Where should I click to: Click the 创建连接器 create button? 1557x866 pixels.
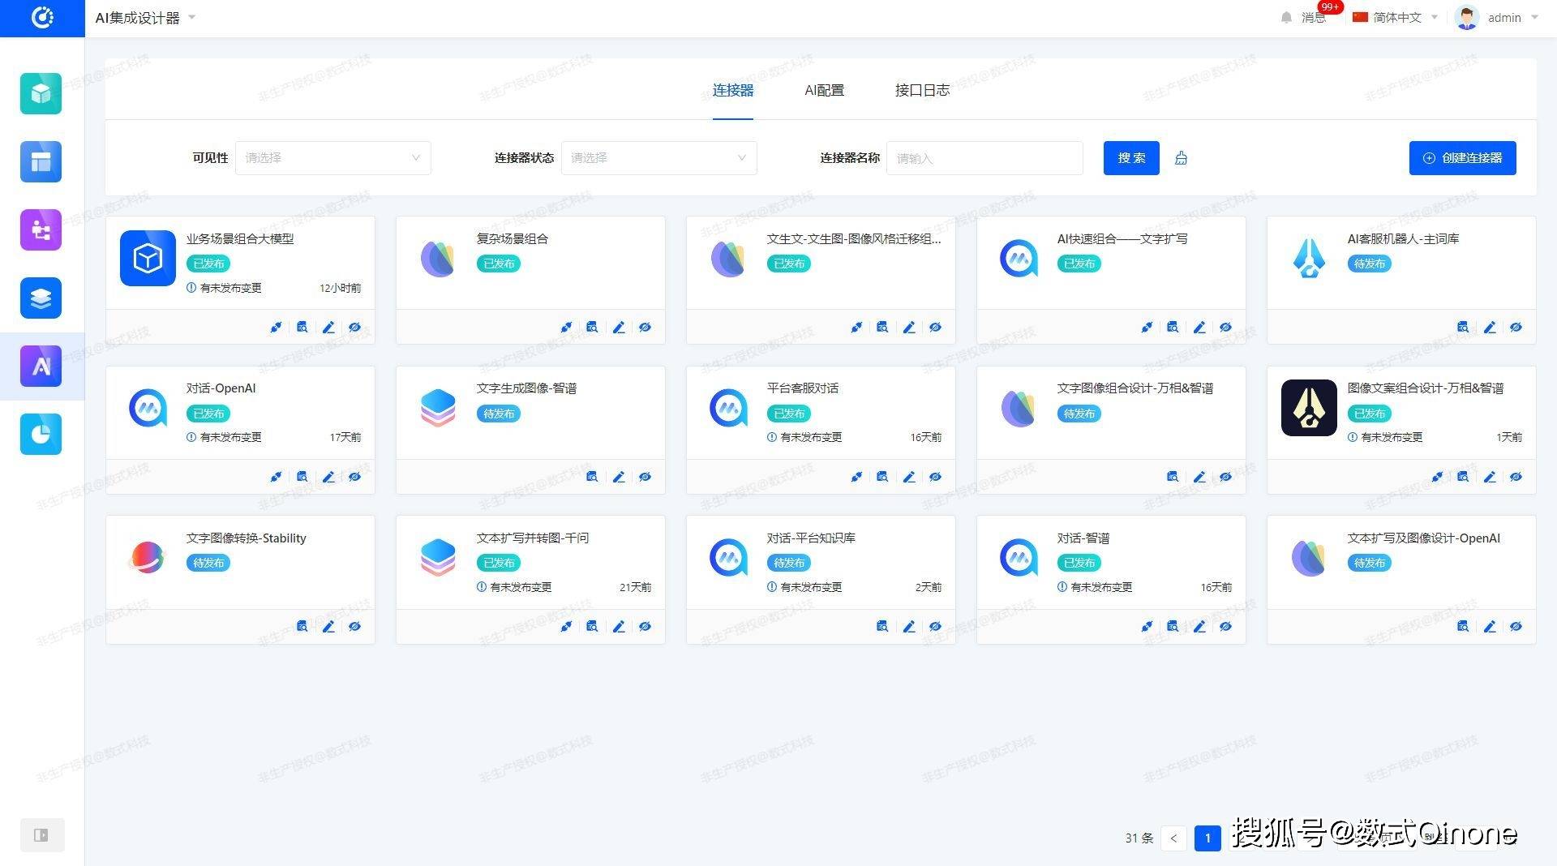tap(1462, 157)
